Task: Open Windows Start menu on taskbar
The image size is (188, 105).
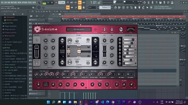Action: point(48,102)
